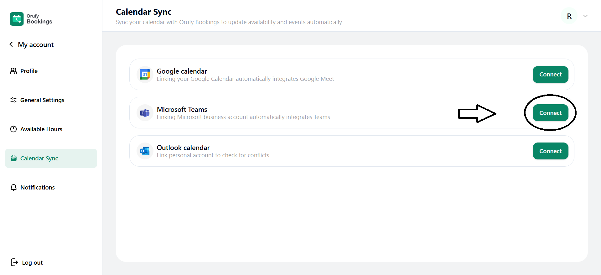Expand the account dropdown chevron
Image resolution: width=601 pixels, height=275 pixels.
(585, 16)
